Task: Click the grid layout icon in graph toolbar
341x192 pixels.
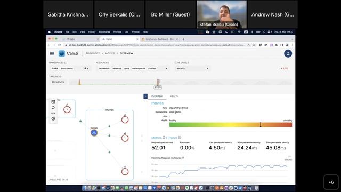Action: (x=53, y=102)
